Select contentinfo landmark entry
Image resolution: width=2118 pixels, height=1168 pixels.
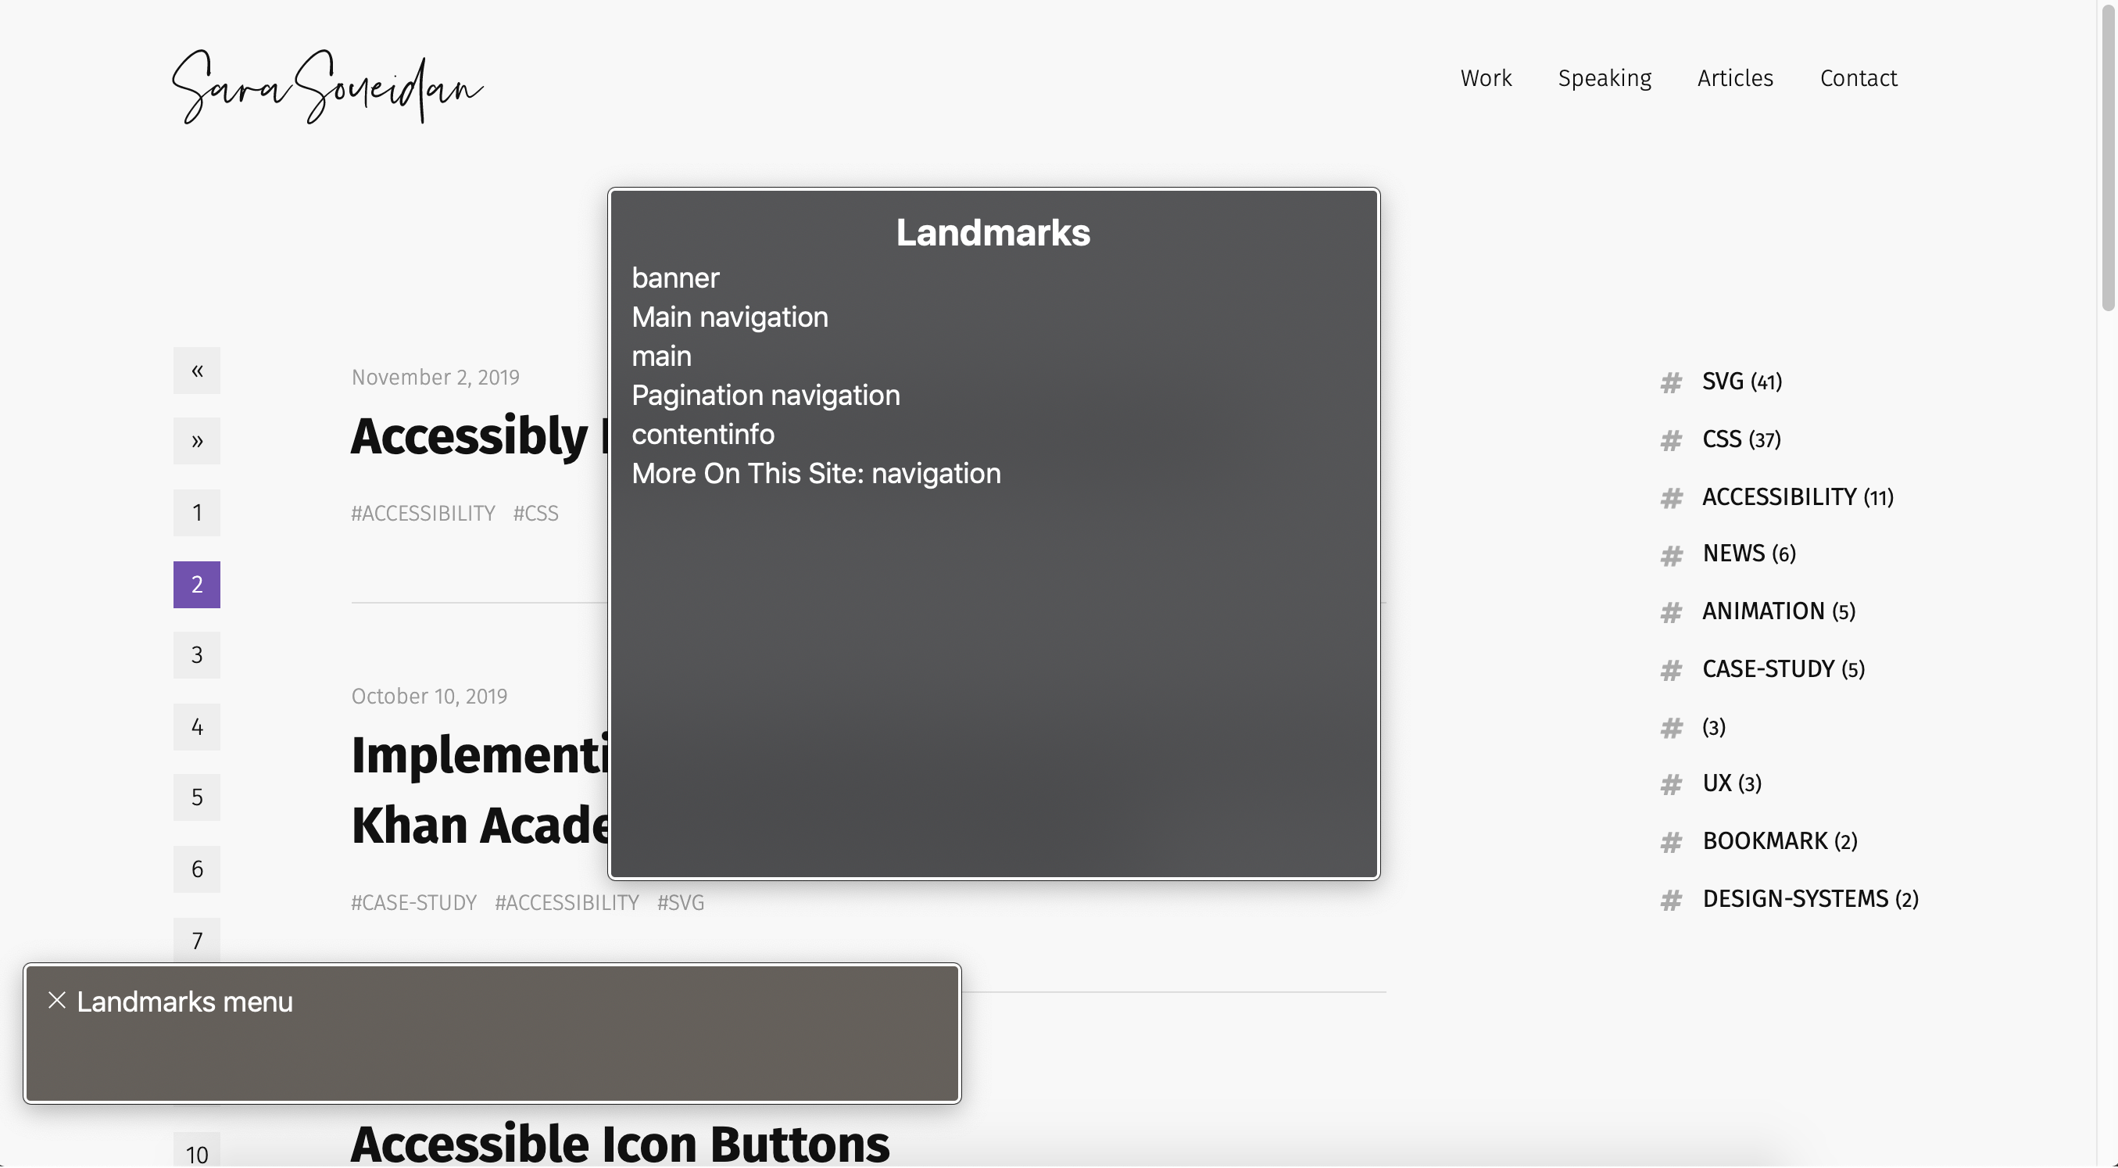(702, 435)
